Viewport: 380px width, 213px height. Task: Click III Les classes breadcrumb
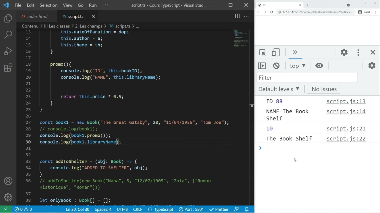(x=57, y=26)
